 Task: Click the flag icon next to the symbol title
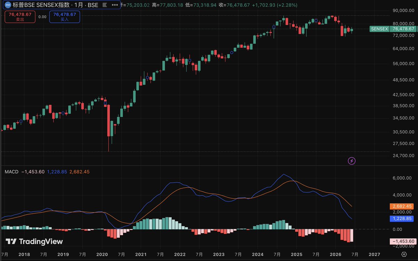click(105, 5)
